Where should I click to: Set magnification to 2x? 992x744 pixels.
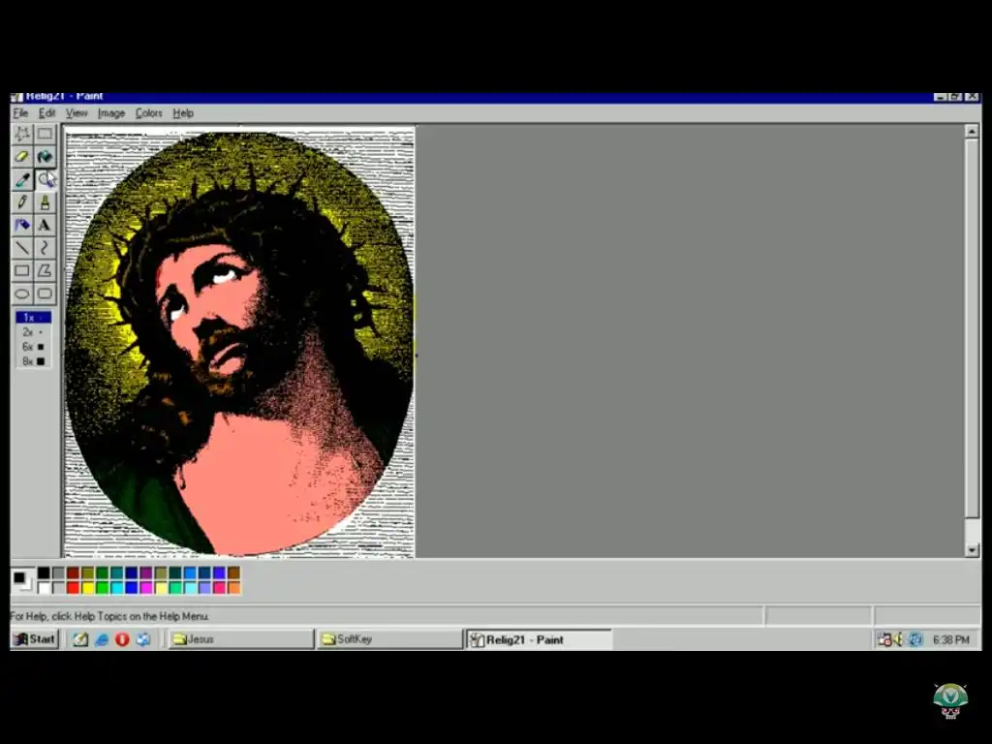pyautogui.click(x=34, y=332)
